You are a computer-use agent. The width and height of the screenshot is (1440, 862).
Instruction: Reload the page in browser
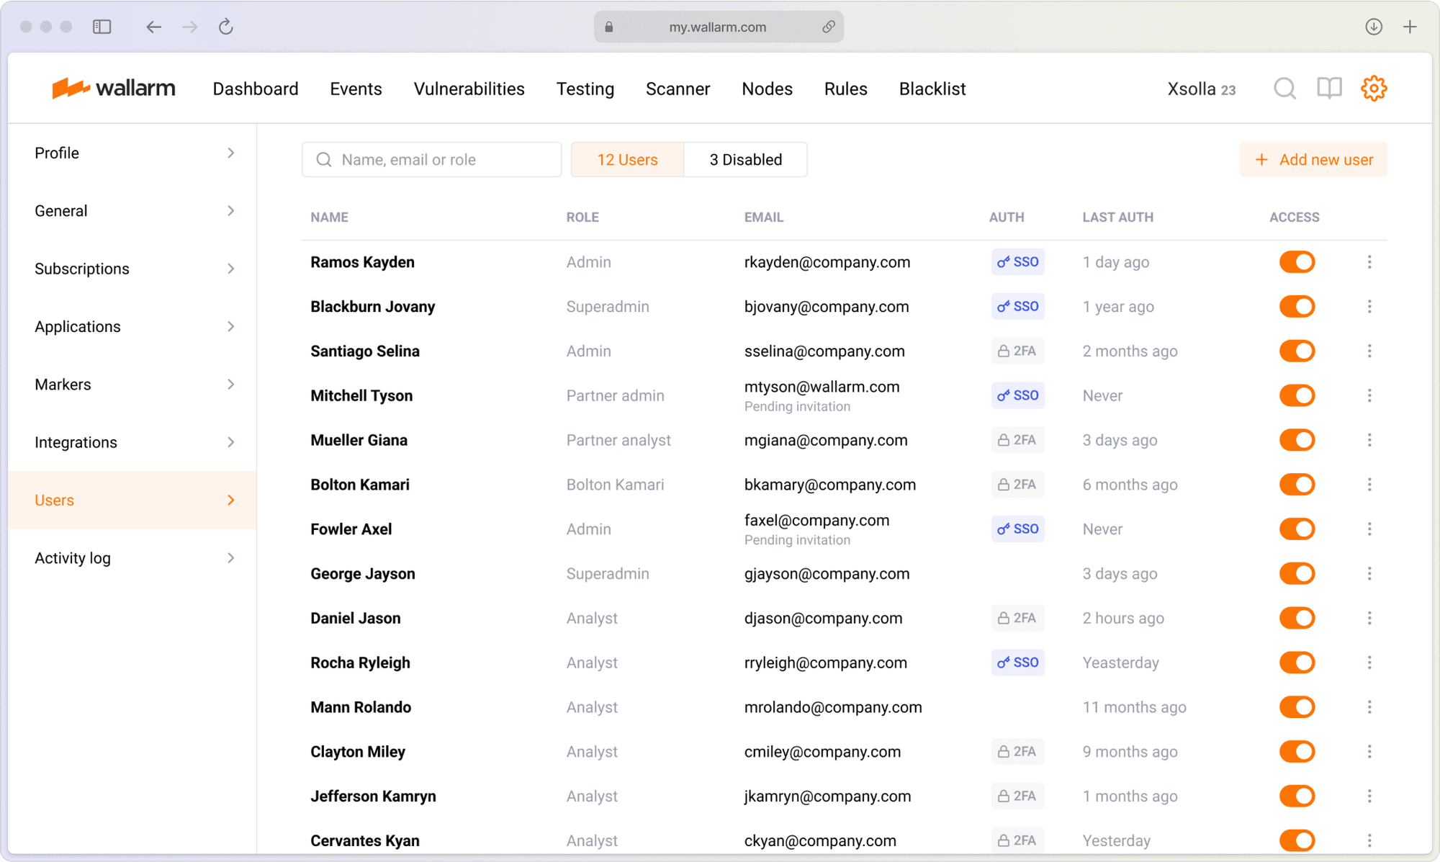226,27
